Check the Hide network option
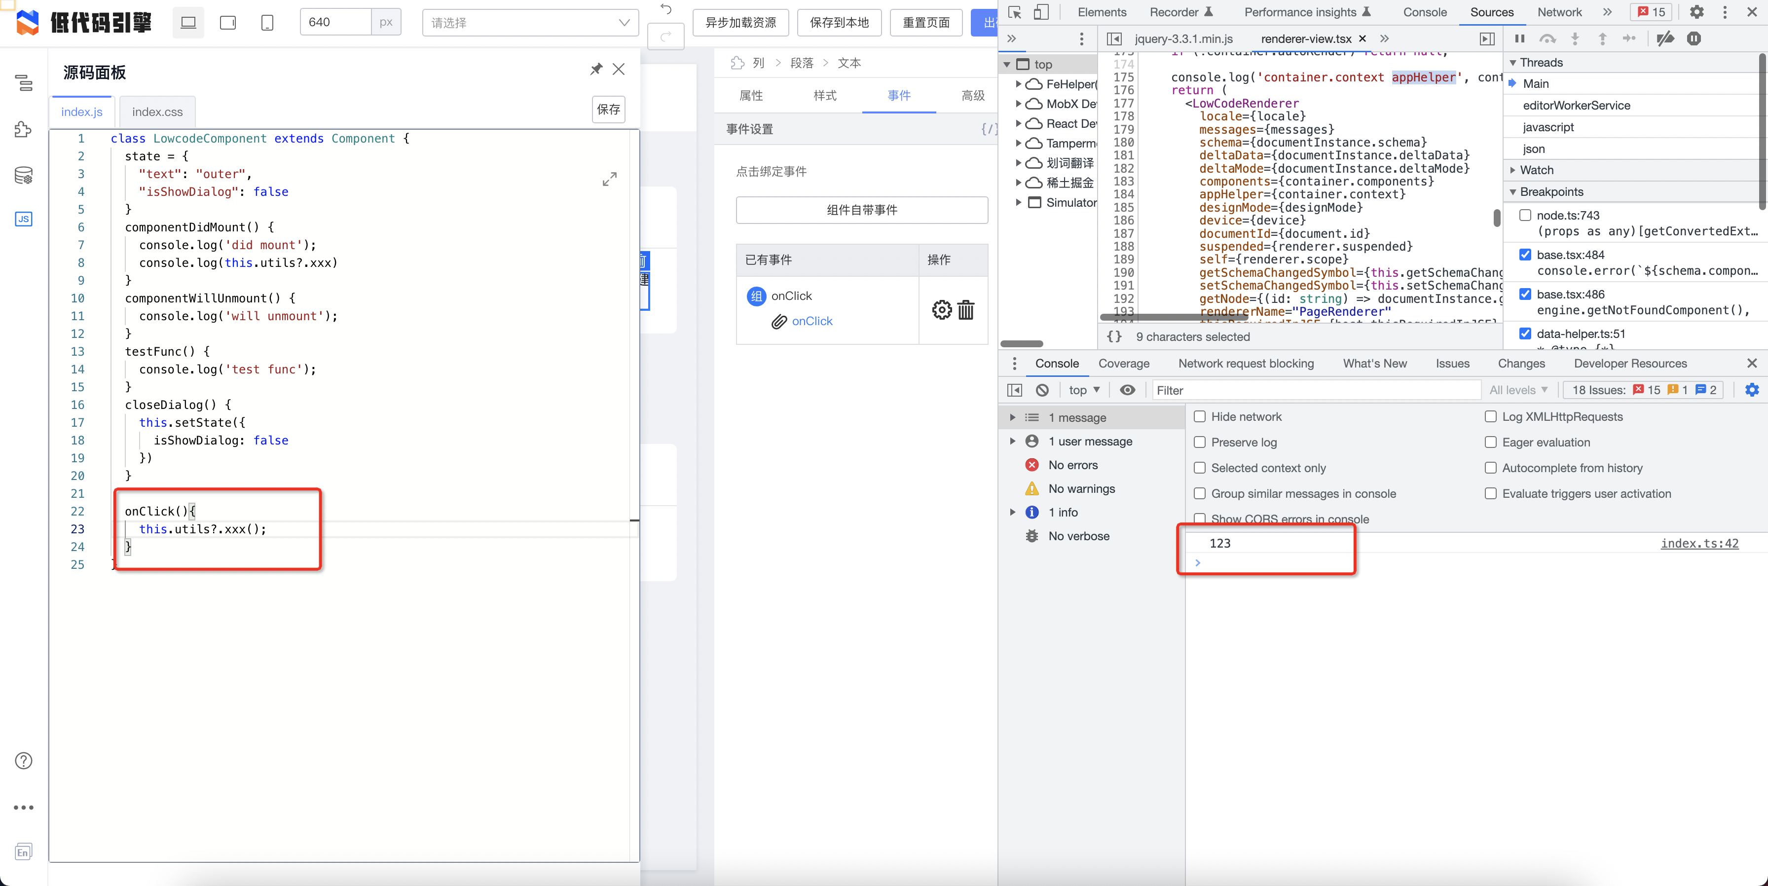1768x886 pixels. tap(1200, 416)
